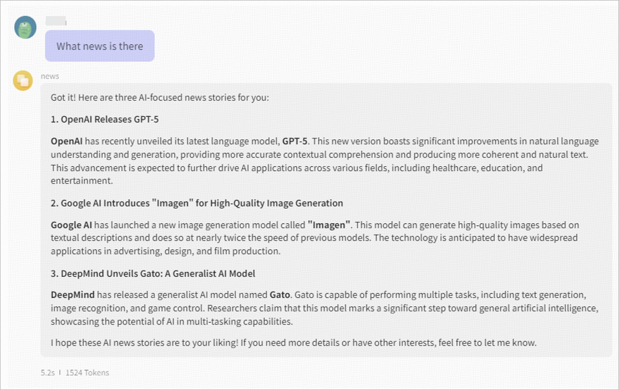Image resolution: width=619 pixels, height=390 pixels.
Task: Click the line 'applications in advertising, design, and film production.'
Action: (x=165, y=251)
